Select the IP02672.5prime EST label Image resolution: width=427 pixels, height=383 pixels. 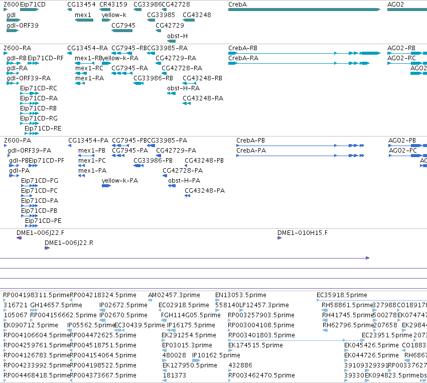[x=123, y=305]
